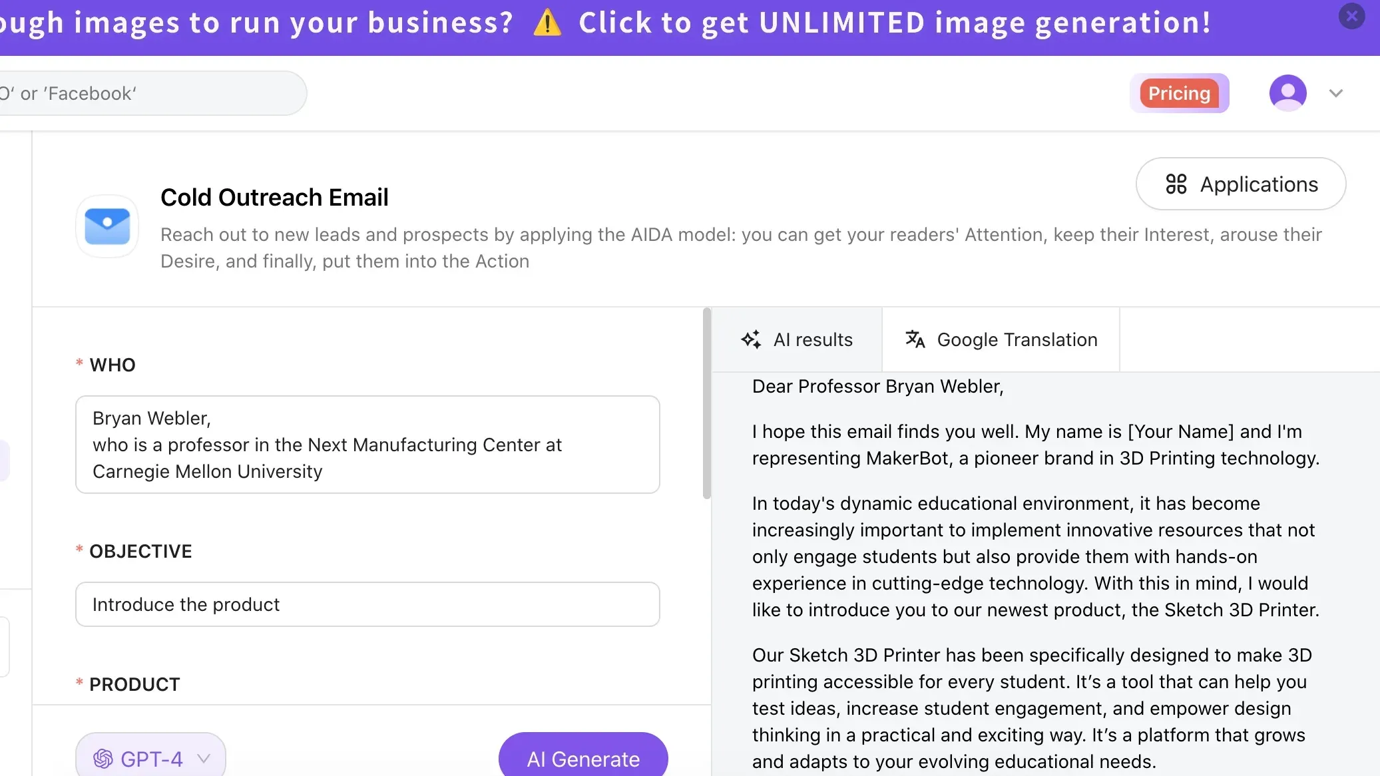
Task: Expand the GPT-4 model dropdown arrow
Action: tap(204, 759)
